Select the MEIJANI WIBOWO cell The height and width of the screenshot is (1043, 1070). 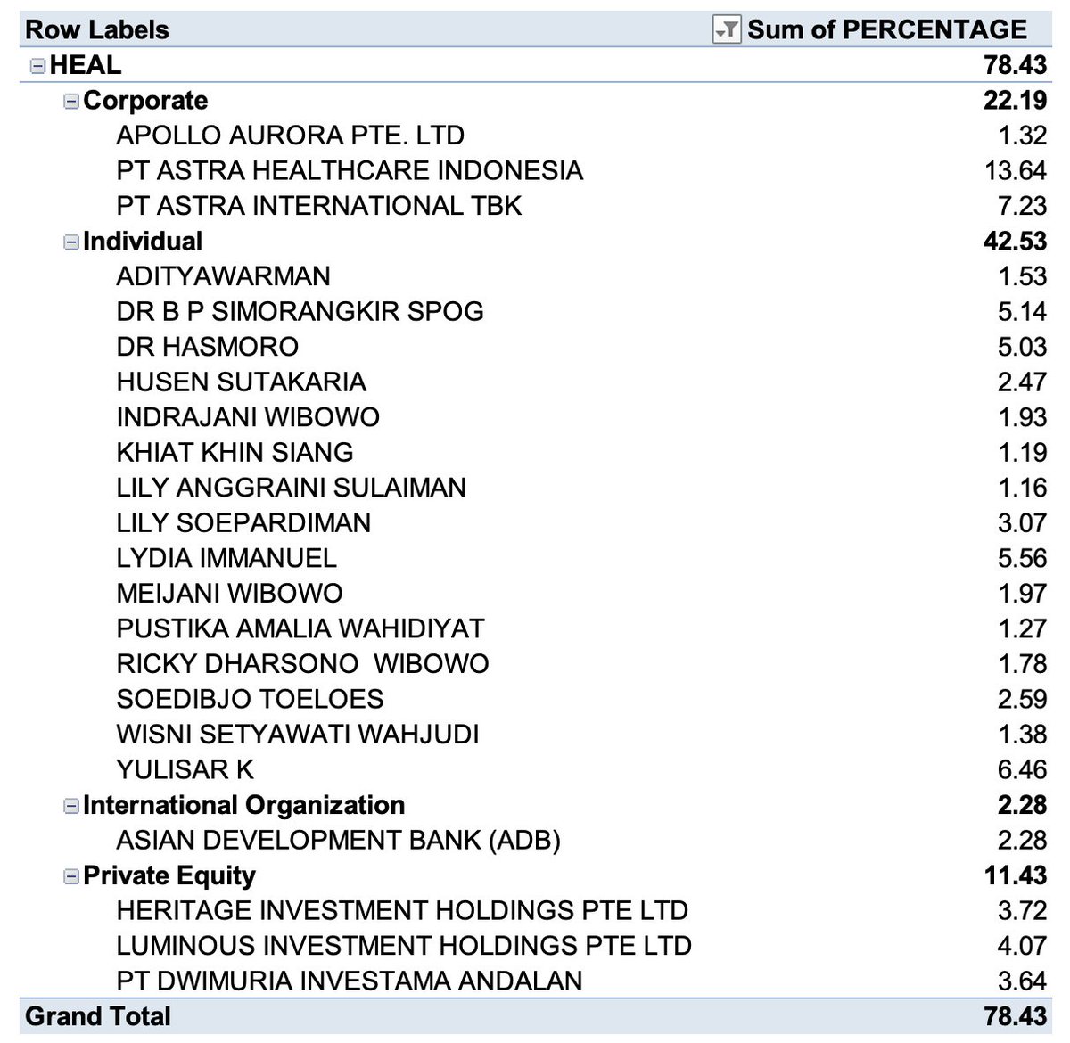coord(230,593)
